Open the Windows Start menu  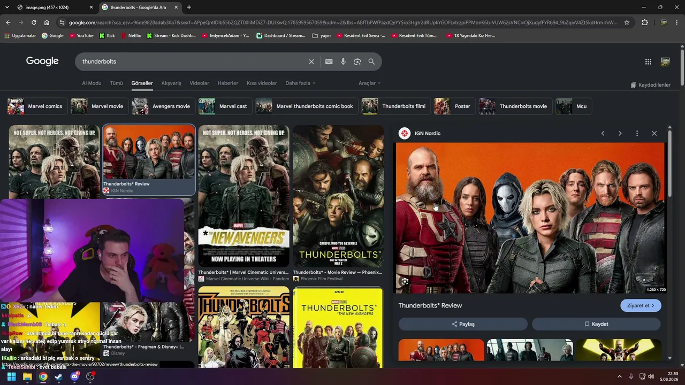(11, 376)
